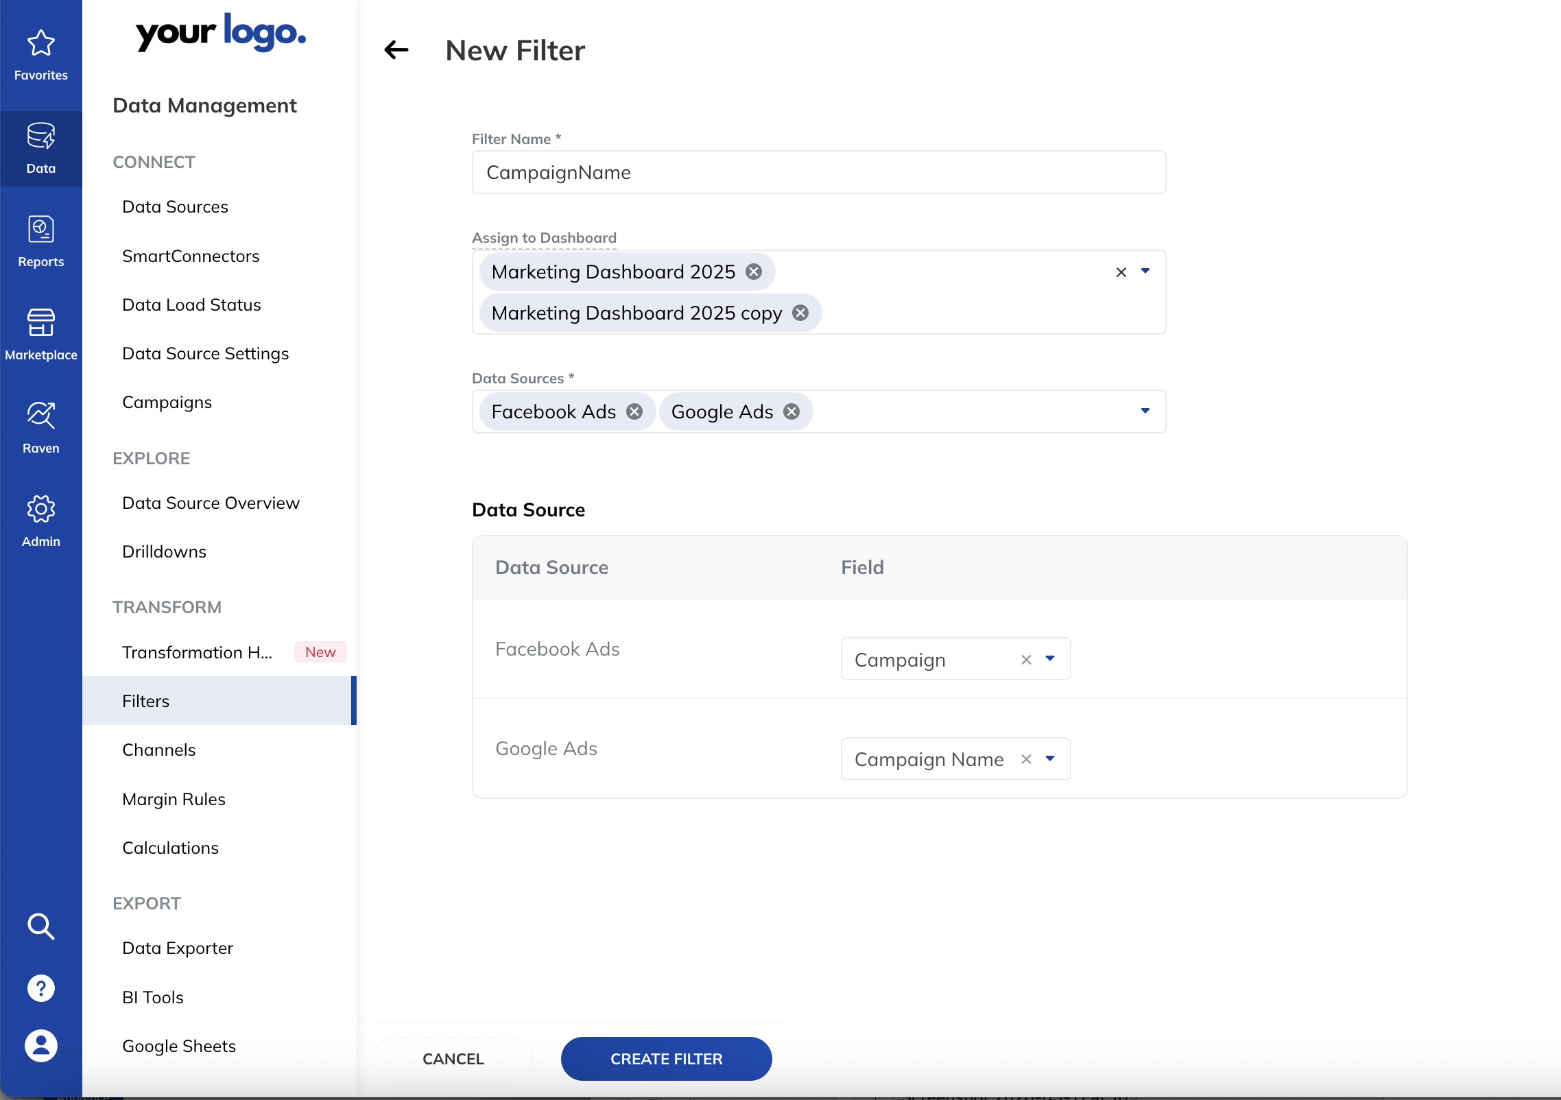The height and width of the screenshot is (1100, 1561).
Task: Open Transformation Hub menu item
Action: (x=197, y=652)
